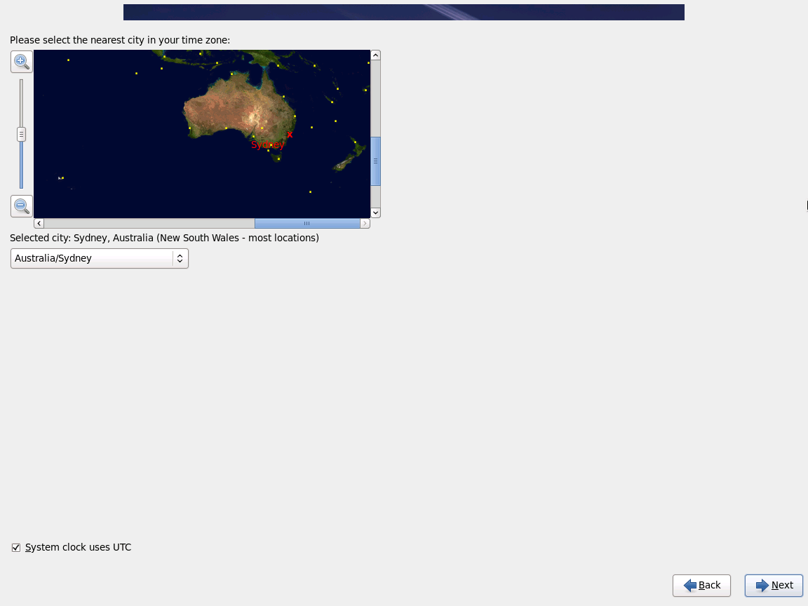Screen dimensions: 808x606
Task: Click the map's vertical scrollbar down arrow
Action: [x=375, y=213]
